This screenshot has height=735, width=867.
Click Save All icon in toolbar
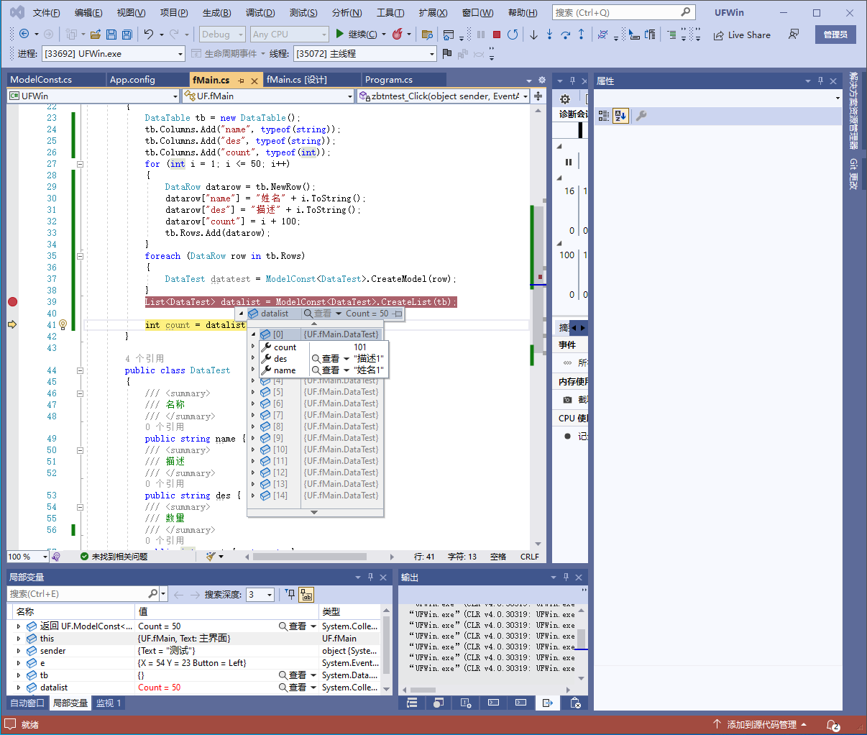point(127,35)
